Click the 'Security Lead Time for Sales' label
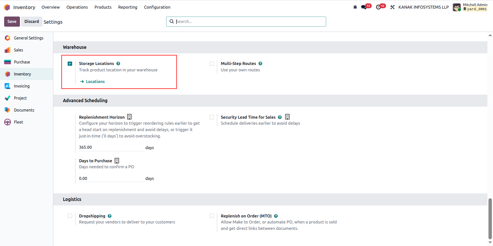493x246 pixels. click(x=248, y=118)
